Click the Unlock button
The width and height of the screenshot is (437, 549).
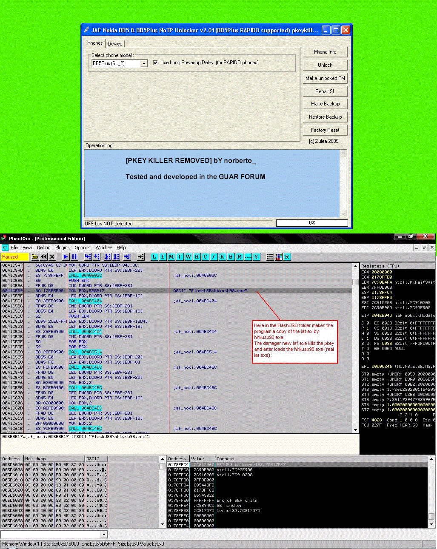point(325,65)
